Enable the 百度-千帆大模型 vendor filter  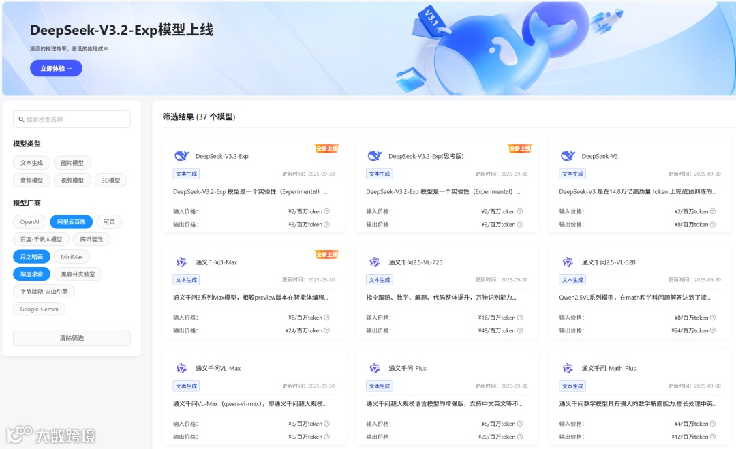pyautogui.click(x=42, y=239)
